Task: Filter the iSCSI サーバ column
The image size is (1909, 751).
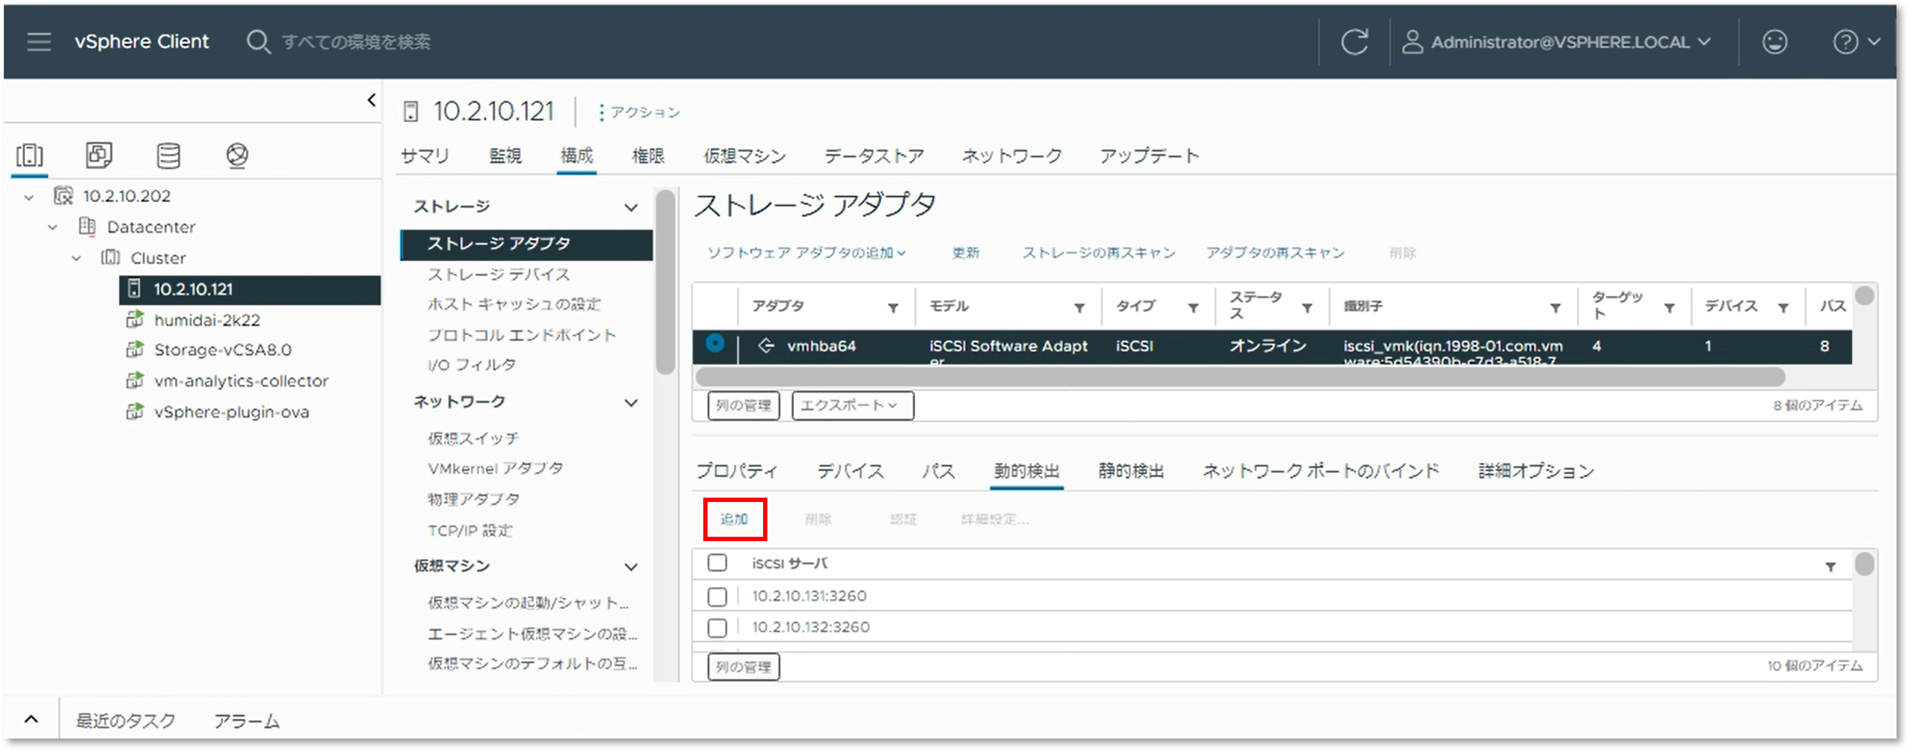Action: point(1830,567)
